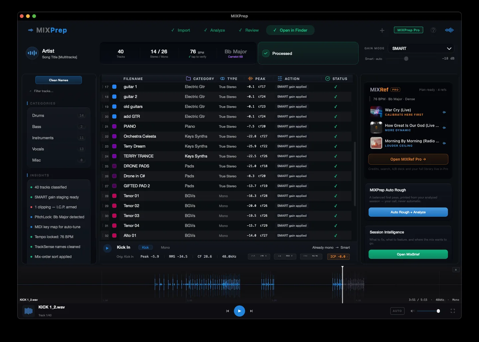Click the pink color tag for Tenor 01
The image size is (479, 342).
pos(114,196)
